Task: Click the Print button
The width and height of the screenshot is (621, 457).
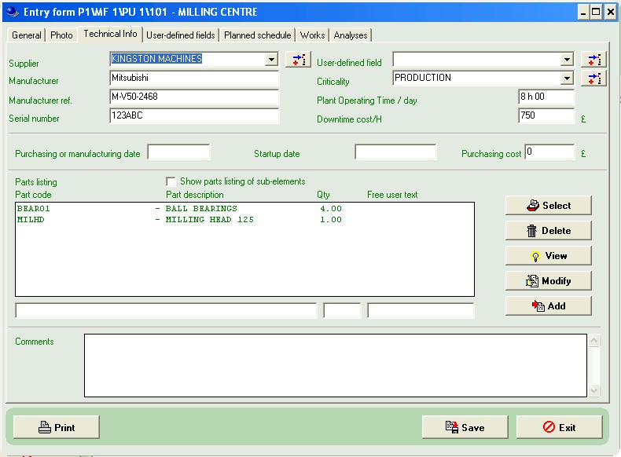Action: tap(57, 427)
